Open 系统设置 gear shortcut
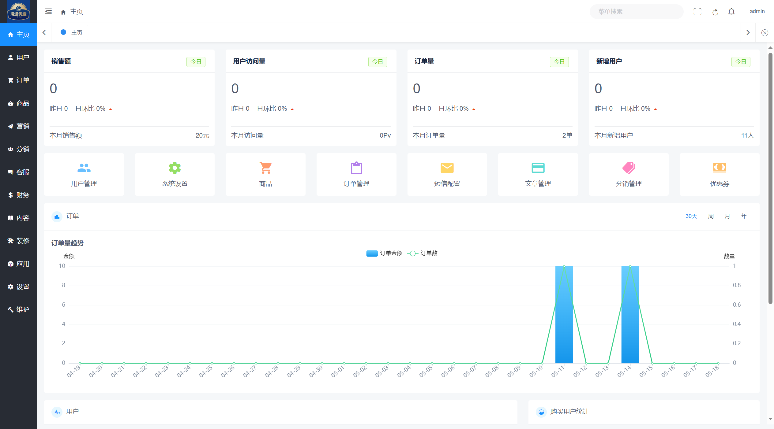Screen dimensions: 774x429 tap(175, 174)
